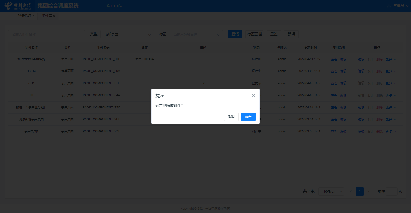Click the 管理员 user avatar icon
This screenshot has width=411, height=213.
(x=389, y=6)
